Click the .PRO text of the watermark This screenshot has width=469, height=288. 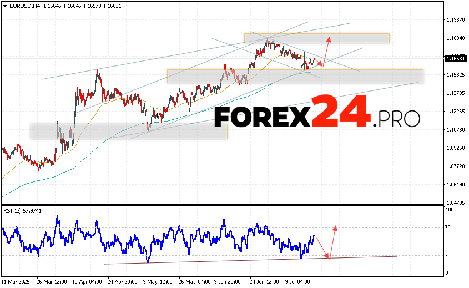[x=397, y=118]
